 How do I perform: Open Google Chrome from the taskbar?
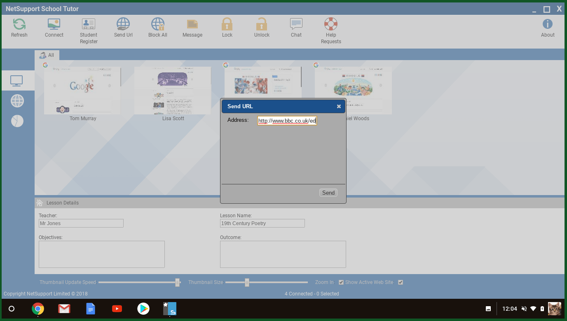38,309
